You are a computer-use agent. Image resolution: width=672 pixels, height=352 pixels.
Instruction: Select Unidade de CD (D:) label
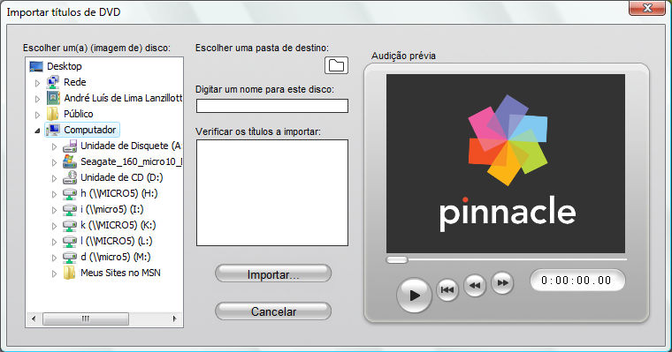tap(122, 177)
